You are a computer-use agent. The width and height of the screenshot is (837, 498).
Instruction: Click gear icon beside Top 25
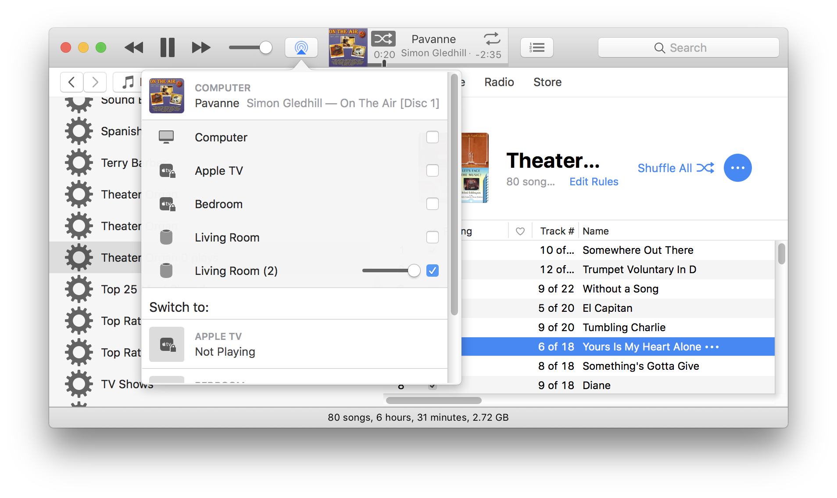pos(79,289)
